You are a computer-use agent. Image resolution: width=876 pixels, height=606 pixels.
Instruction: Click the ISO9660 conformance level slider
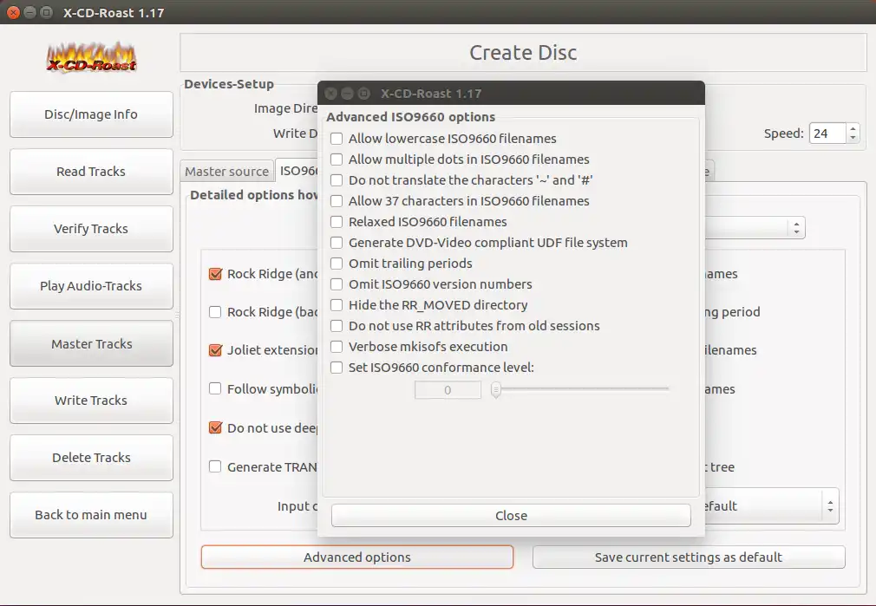pos(581,390)
